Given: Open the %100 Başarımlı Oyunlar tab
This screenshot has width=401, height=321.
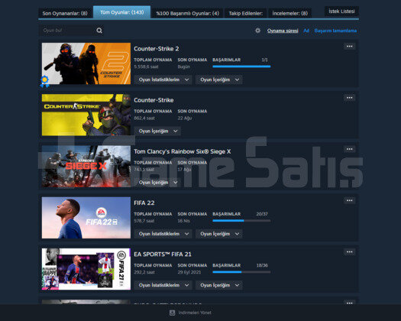Looking at the screenshot, I should point(187,13).
